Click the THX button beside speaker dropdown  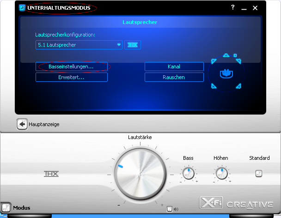tap(133, 45)
